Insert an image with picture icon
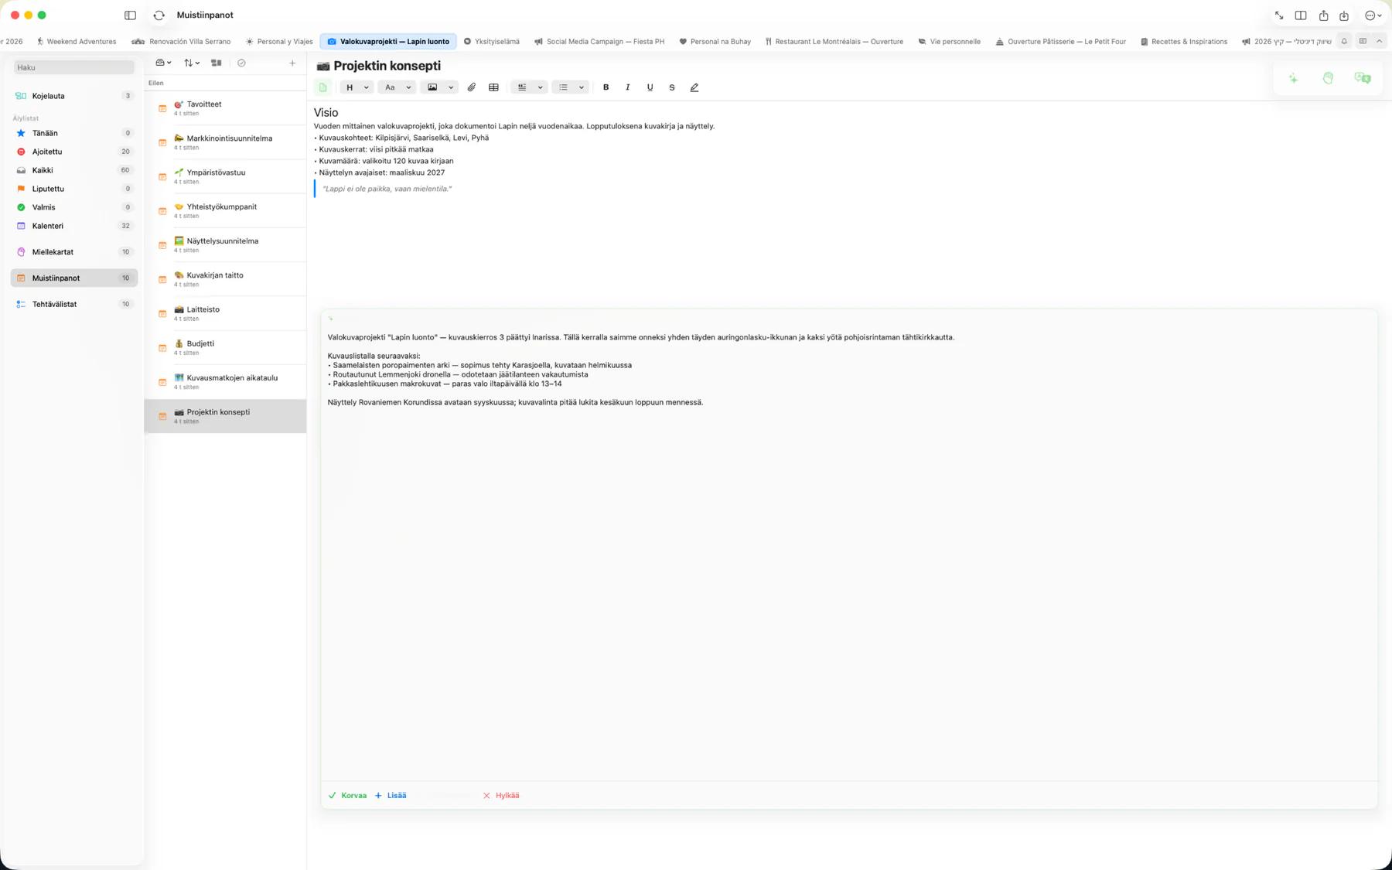This screenshot has width=1392, height=870. [432, 87]
